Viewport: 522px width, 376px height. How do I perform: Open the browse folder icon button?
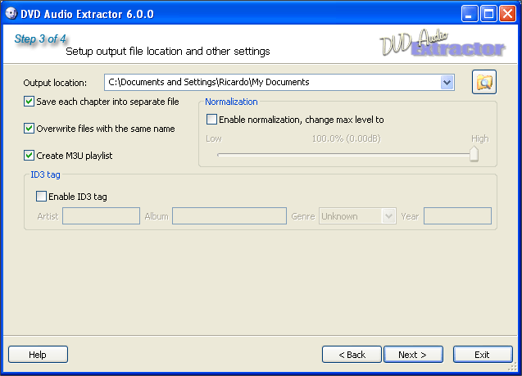484,82
